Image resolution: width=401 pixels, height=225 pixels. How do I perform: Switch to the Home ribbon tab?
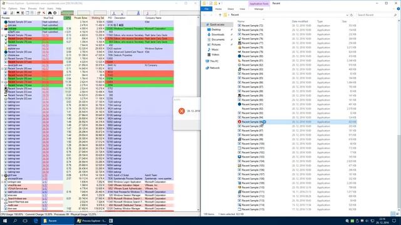pyautogui.click(x=218, y=9)
